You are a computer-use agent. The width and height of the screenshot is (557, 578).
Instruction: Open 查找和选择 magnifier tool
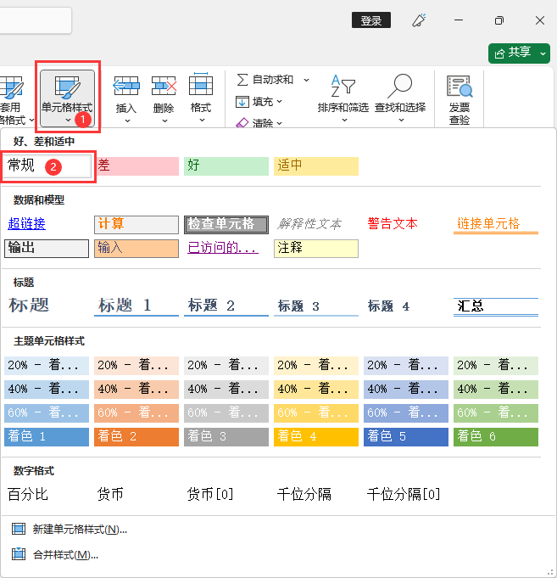pos(400,98)
